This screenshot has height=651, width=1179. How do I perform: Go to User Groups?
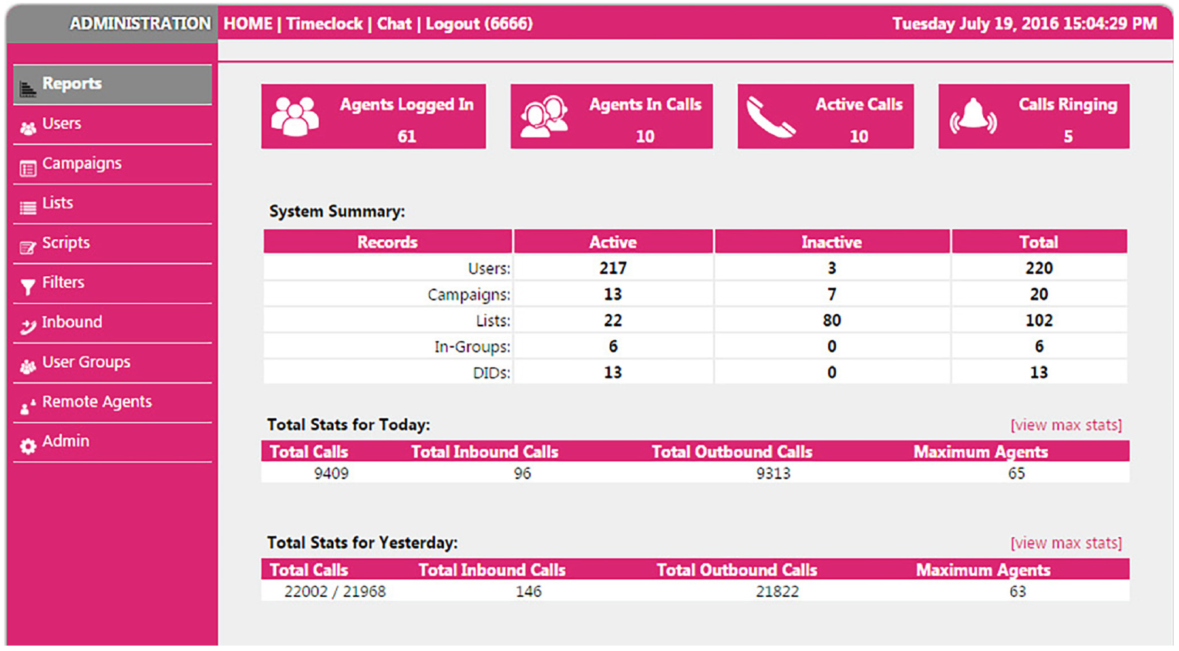[x=113, y=363]
